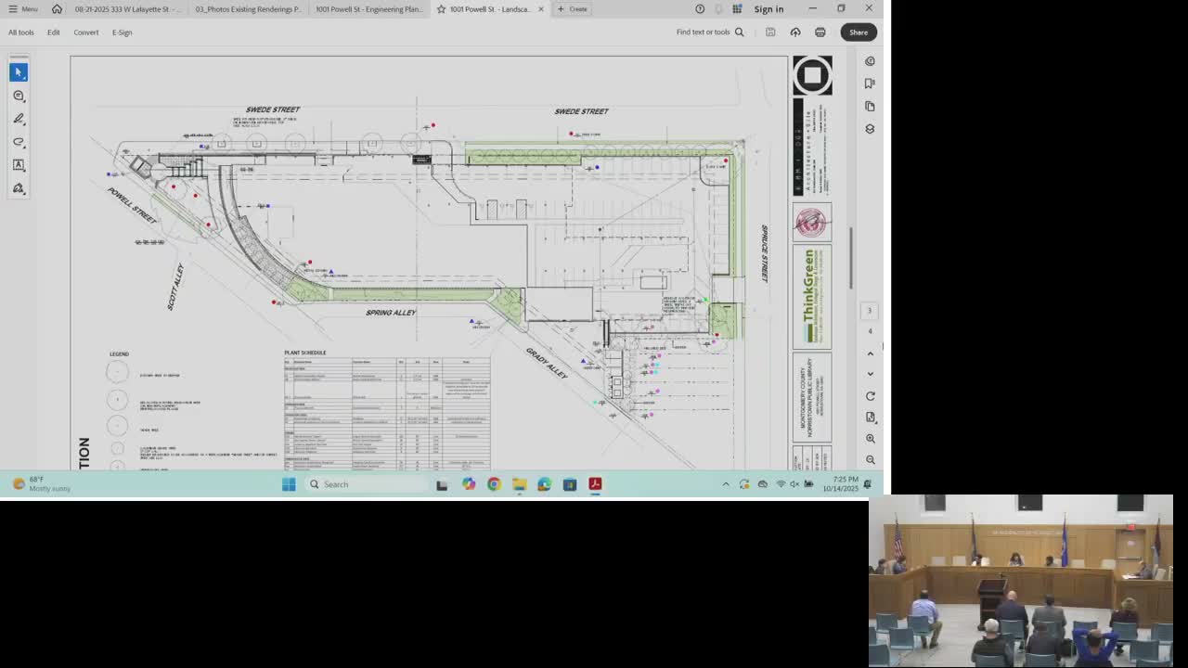Click the Share button
The width and height of the screenshot is (1188, 668).
[858, 32]
